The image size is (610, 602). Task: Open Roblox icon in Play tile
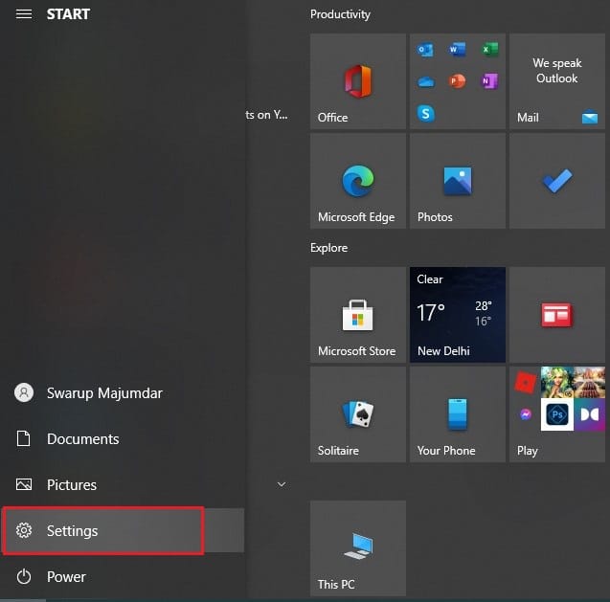tap(525, 383)
